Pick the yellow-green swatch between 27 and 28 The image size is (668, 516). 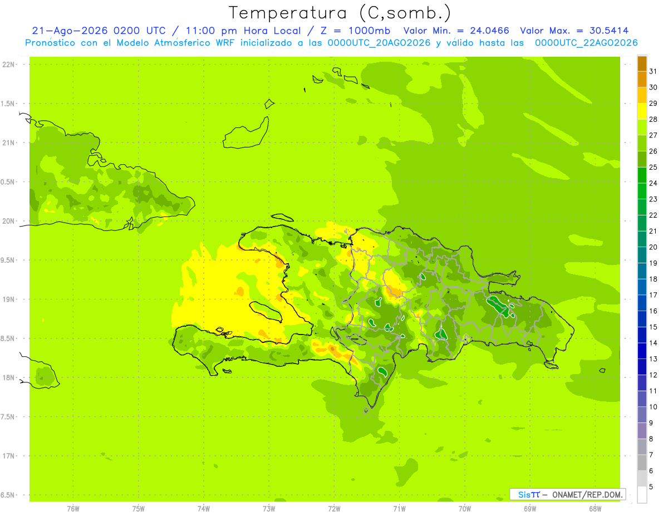tap(642, 127)
